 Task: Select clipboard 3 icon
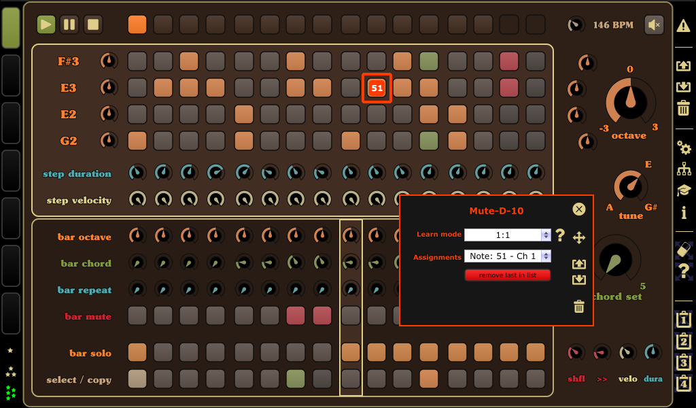[x=684, y=362]
